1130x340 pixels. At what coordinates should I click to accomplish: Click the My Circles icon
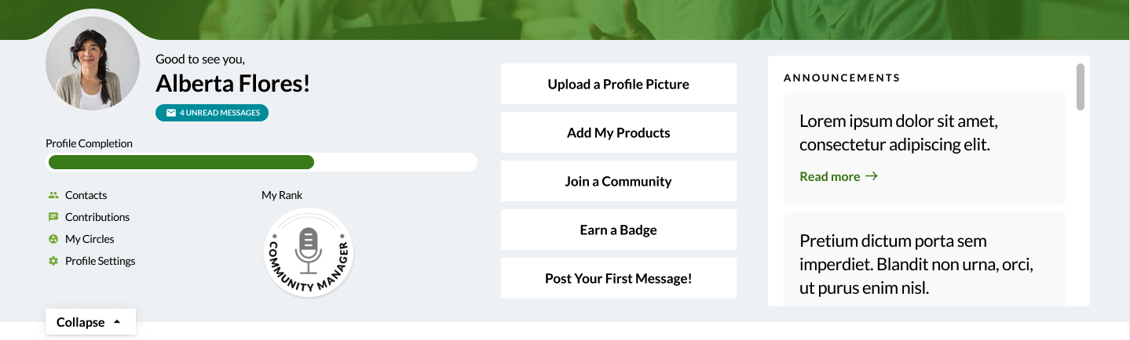point(53,239)
